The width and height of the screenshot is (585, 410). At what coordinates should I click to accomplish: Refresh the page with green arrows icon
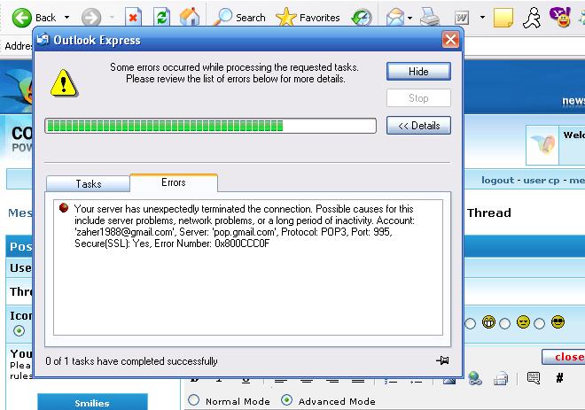162,17
